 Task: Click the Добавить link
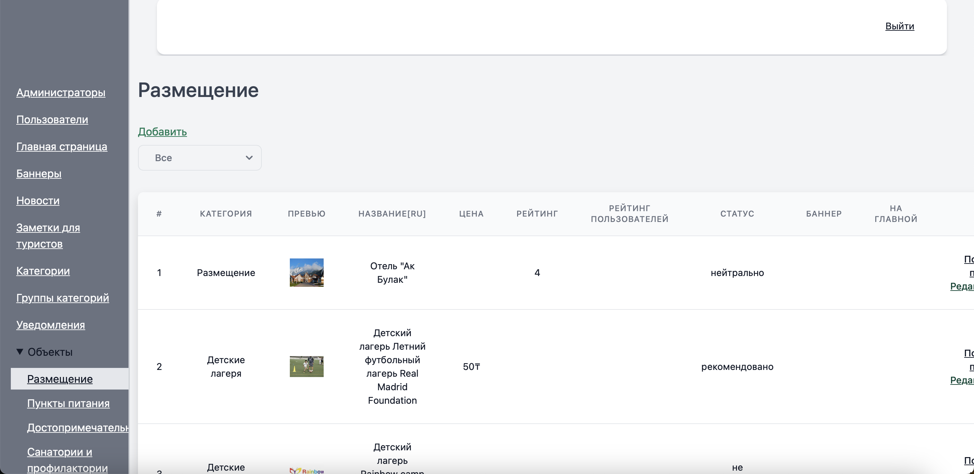tap(162, 131)
